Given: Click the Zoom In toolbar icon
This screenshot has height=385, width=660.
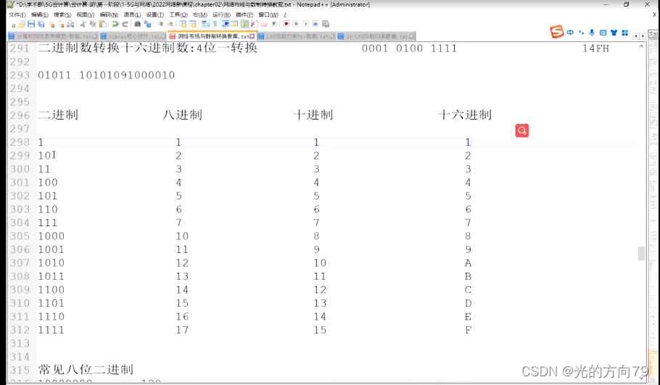Looking at the screenshot, I should 160,24.
